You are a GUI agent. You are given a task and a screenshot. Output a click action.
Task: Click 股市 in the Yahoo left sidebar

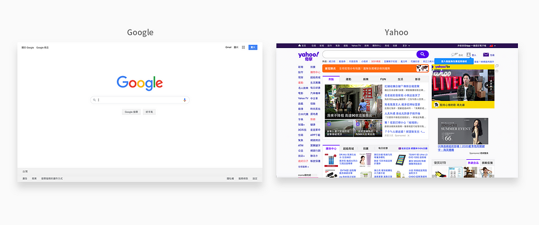coord(300,72)
